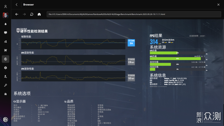Click the Intel Core Ultra 5 CPU line

pyautogui.click(x=174, y=81)
